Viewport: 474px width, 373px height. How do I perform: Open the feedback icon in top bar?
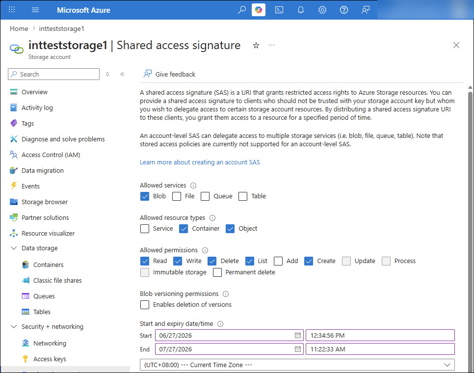point(366,10)
